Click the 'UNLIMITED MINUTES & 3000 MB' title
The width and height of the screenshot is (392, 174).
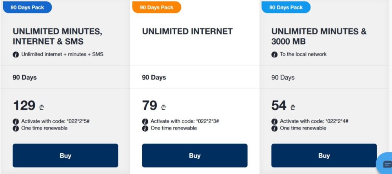pos(319,36)
